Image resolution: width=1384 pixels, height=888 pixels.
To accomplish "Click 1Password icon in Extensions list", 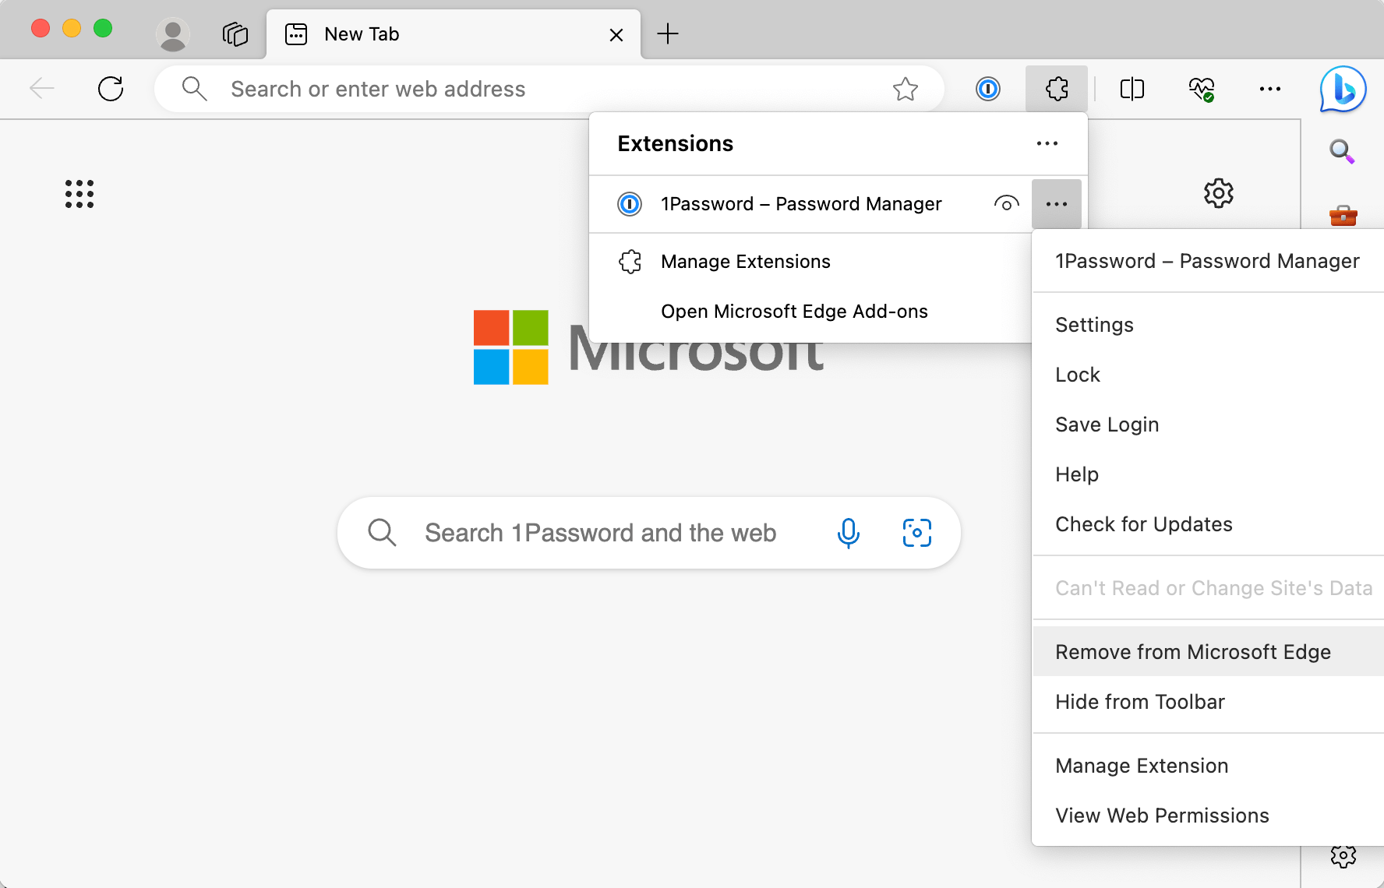I will (x=630, y=204).
